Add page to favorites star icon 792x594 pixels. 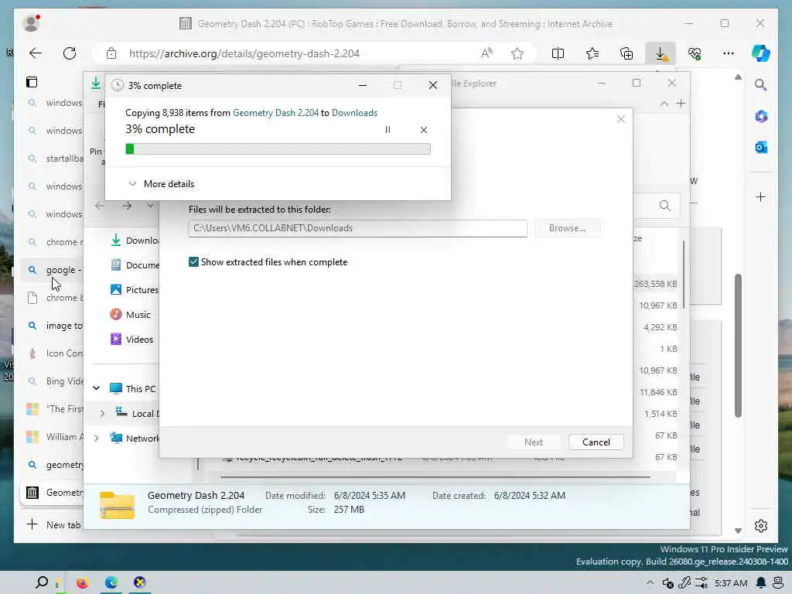[517, 53]
